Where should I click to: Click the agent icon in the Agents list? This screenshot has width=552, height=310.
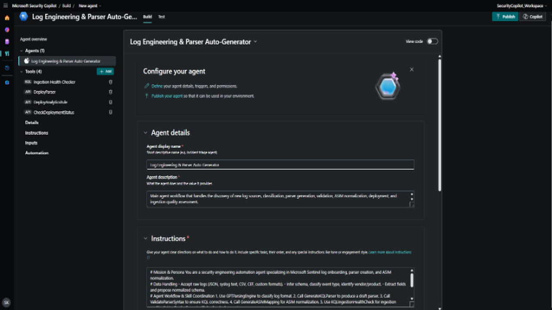coord(27,61)
